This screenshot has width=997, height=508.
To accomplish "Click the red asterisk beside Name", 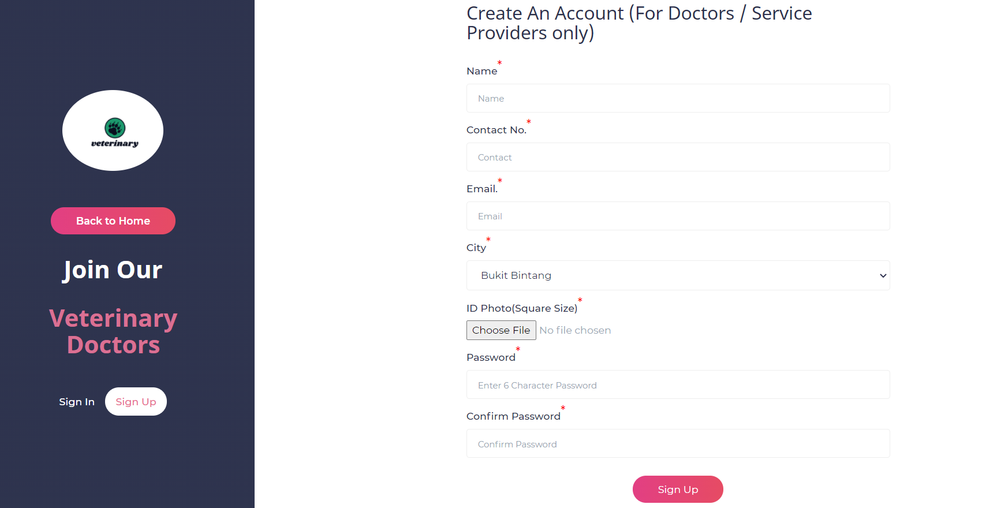I will pyautogui.click(x=499, y=63).
